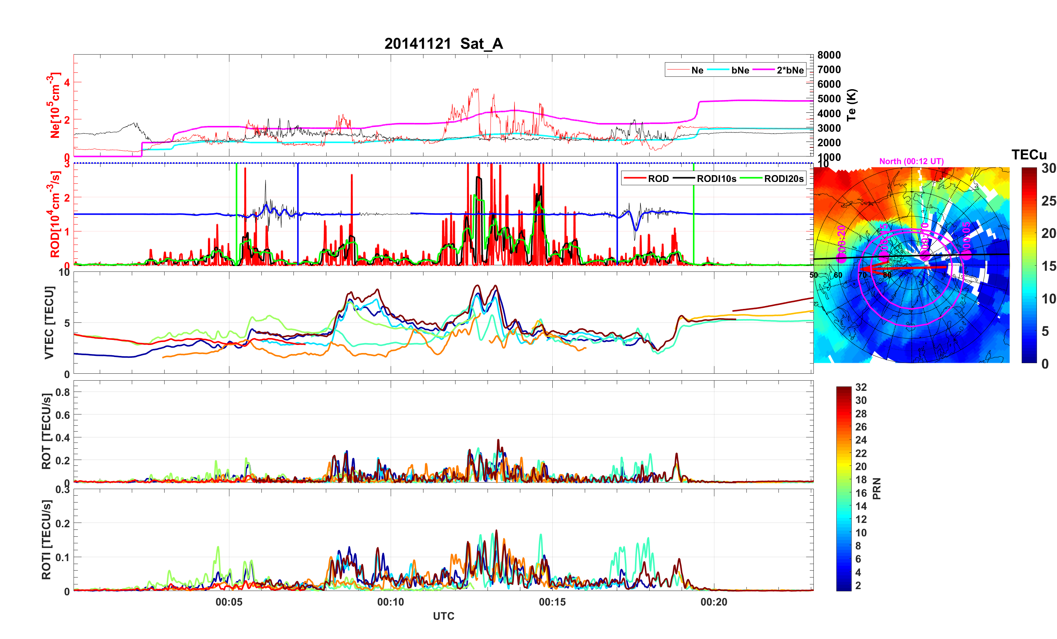Click the magenta 00:20 marker on polar map

coord(842,257)
